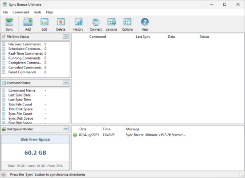245x178 pixels.
Task: Select the 'Sync File Count' row text
Action: [x=20, y=114]
